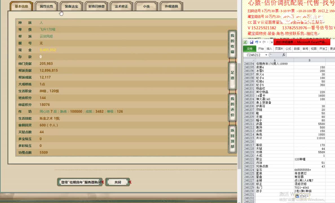Select the 11010 total cell
Image resolution: width=335 pixels, height=203 pixels.
310,138
